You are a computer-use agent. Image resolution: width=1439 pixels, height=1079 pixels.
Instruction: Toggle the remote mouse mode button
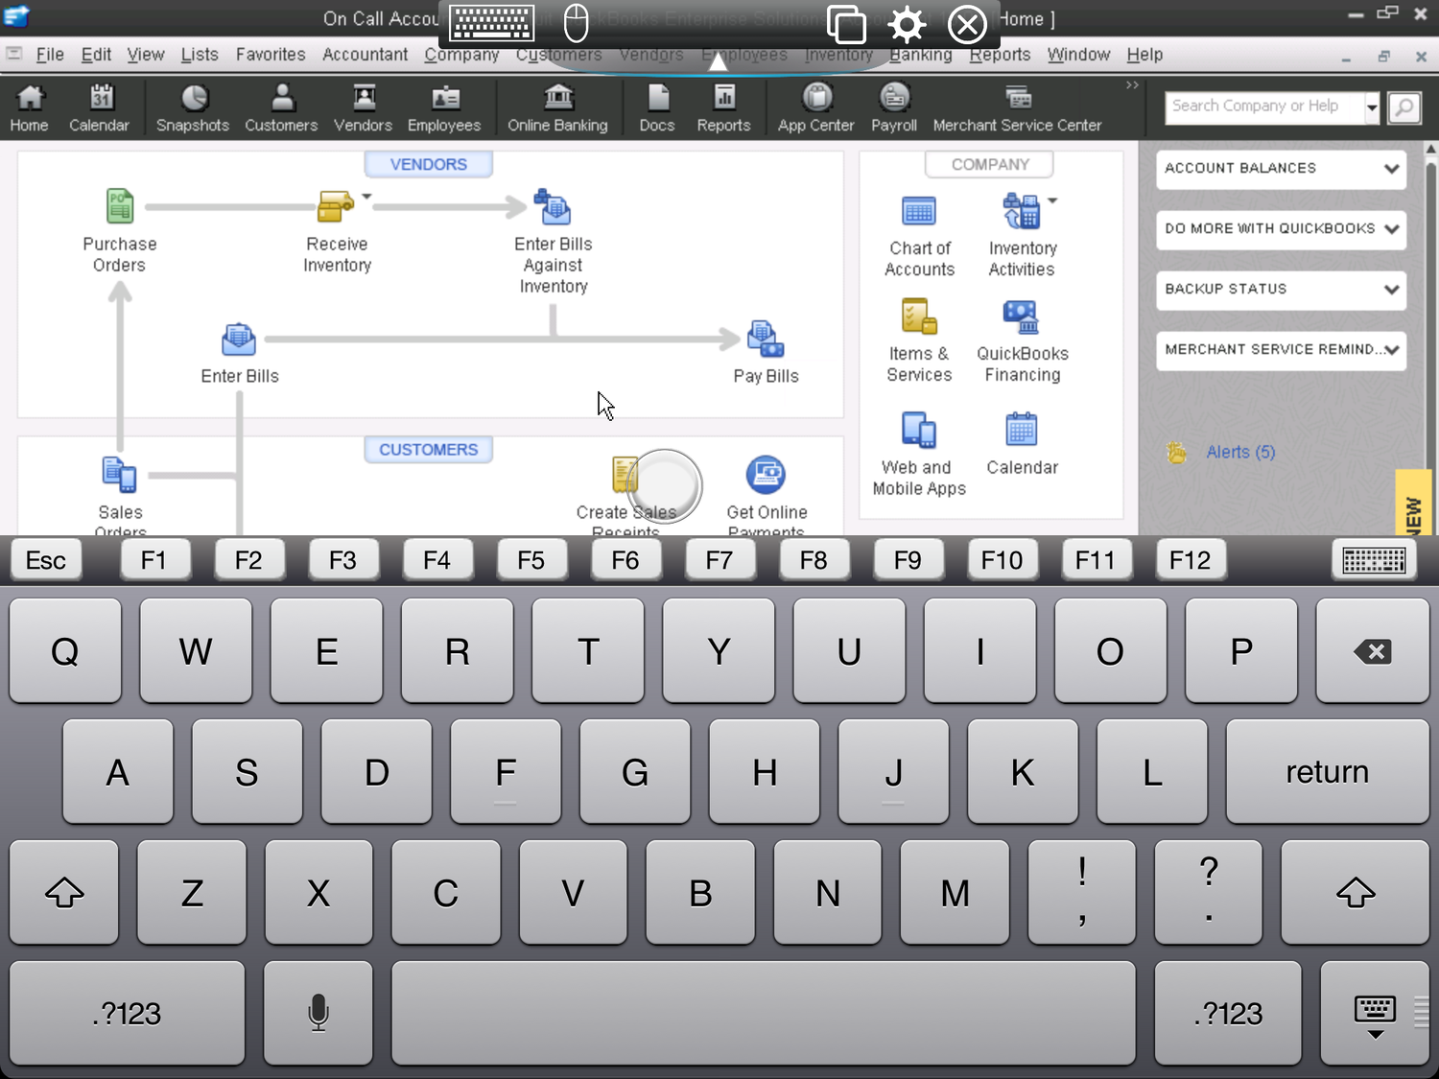pos(576,23)
